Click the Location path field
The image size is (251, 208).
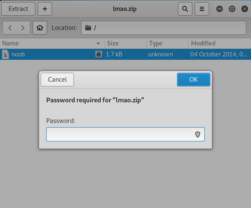click(164, 28)
